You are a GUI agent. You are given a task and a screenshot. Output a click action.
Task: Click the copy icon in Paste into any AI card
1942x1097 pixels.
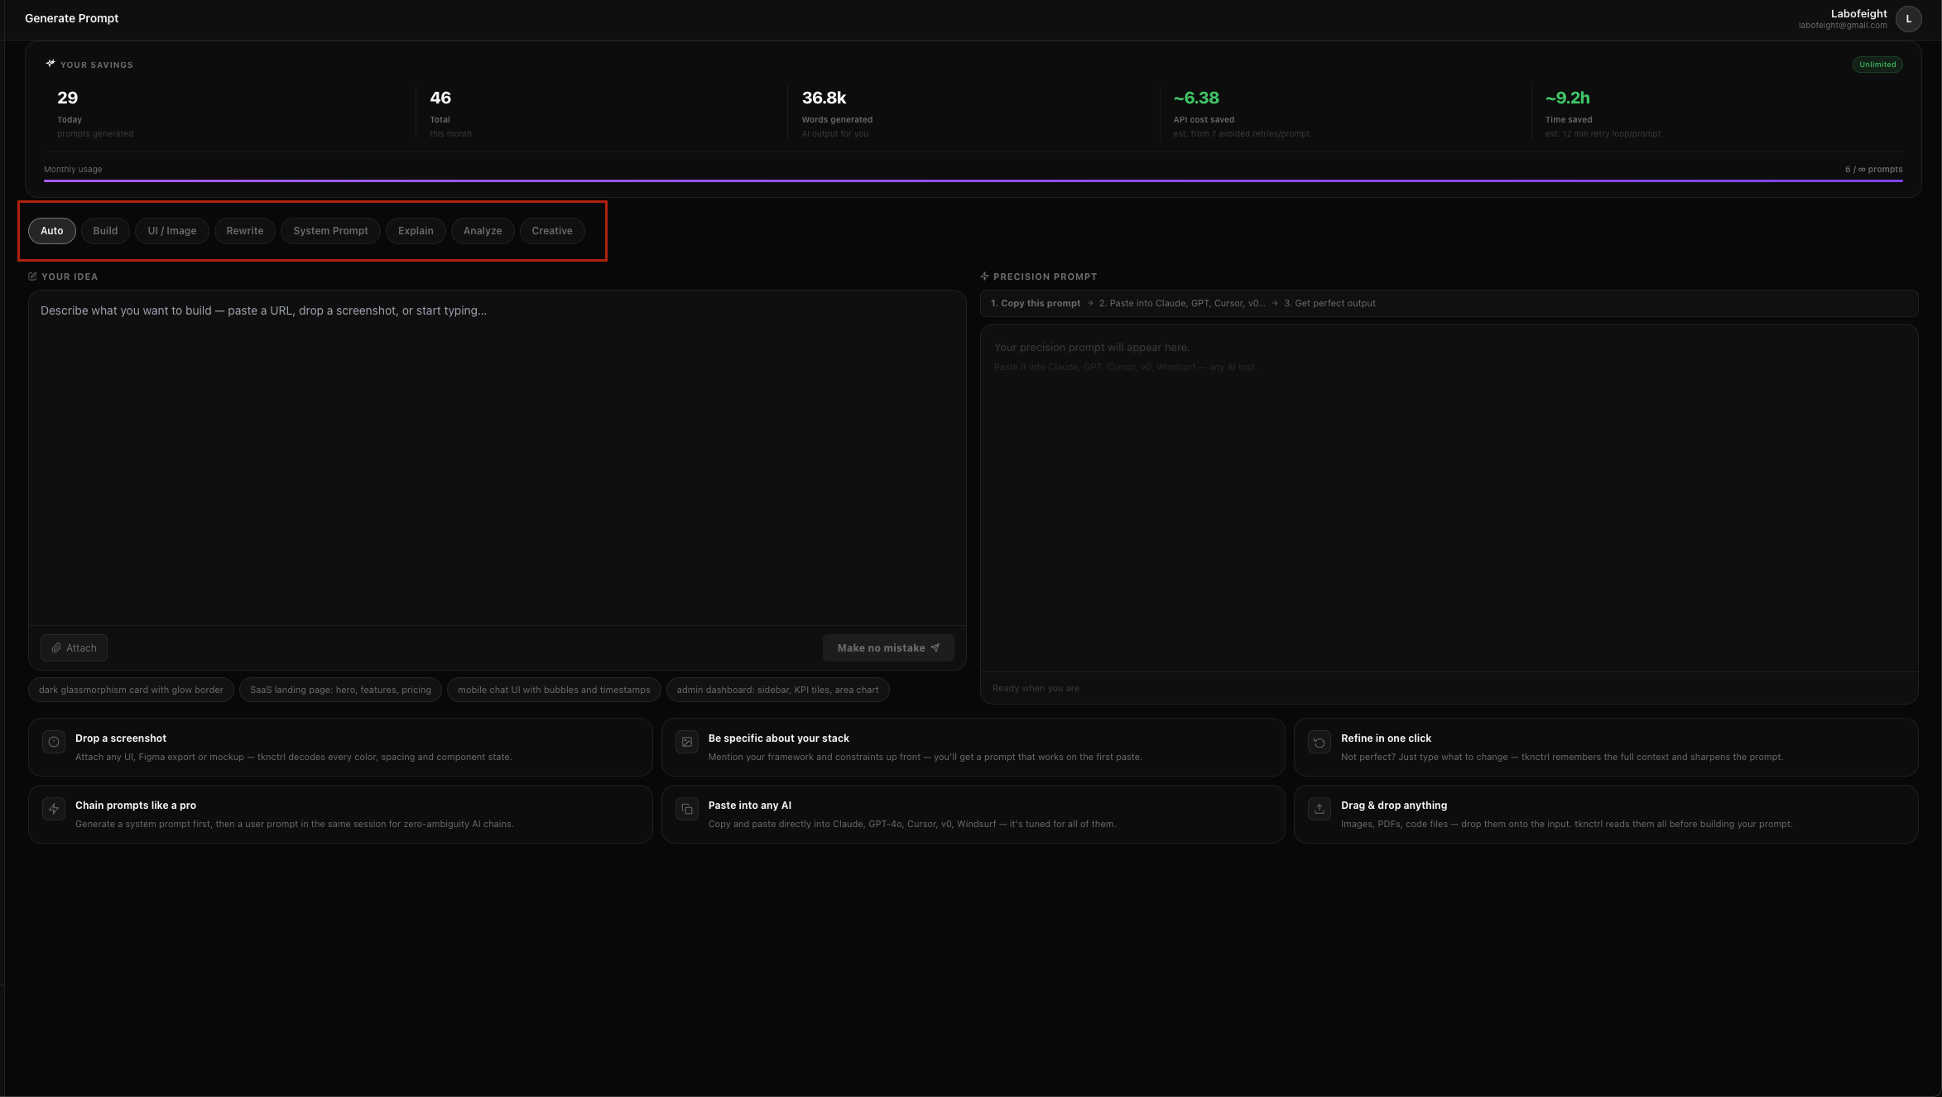687,809
